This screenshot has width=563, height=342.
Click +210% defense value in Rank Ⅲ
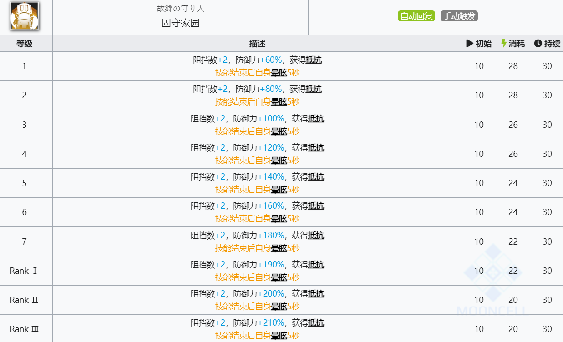(x=271, y=323)
